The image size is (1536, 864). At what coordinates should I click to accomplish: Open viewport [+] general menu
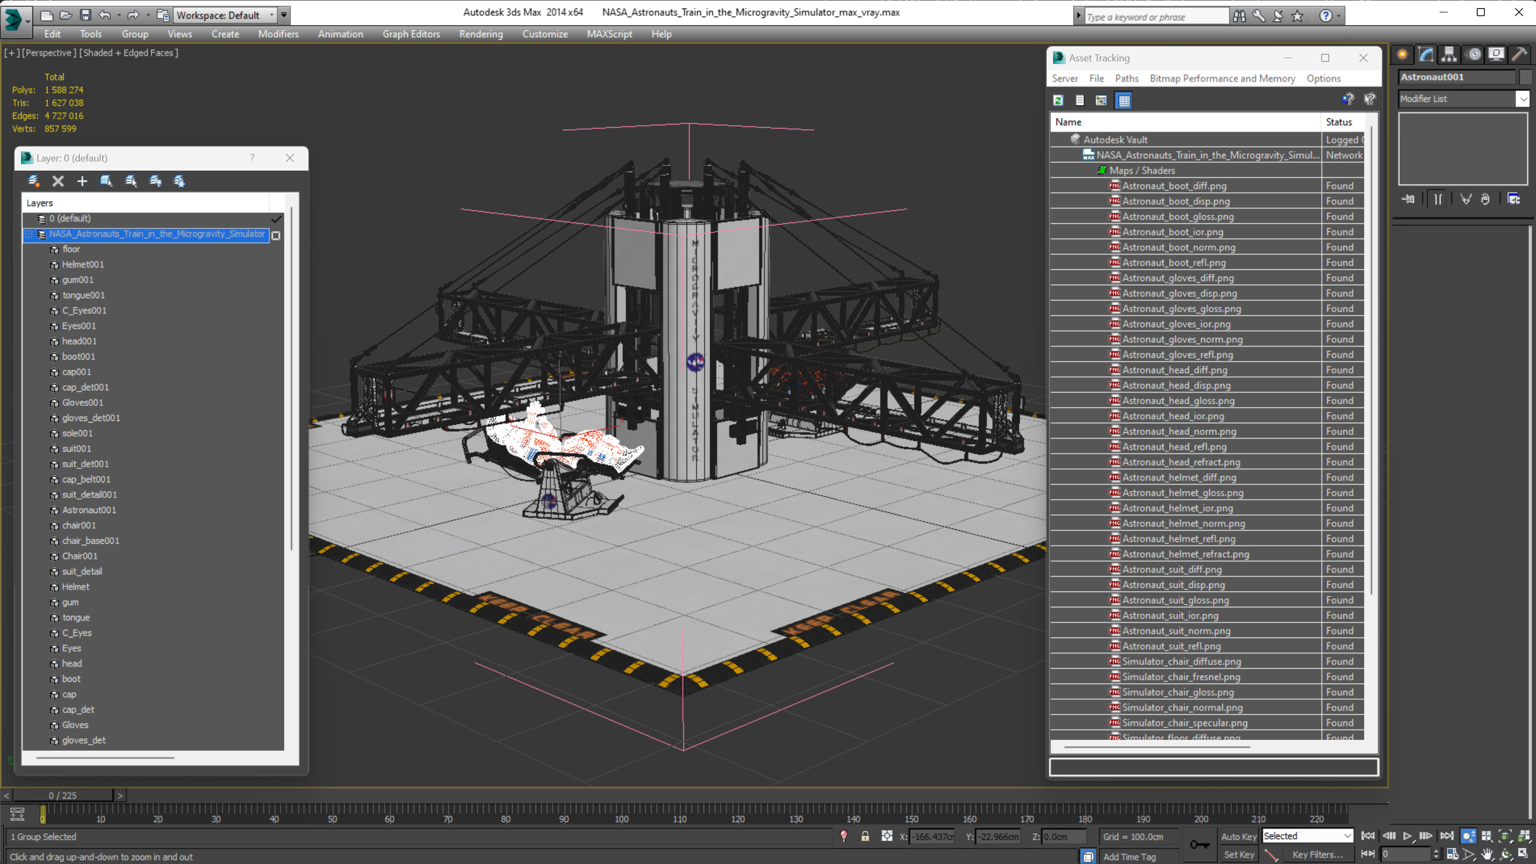click(x=11, y=52)
